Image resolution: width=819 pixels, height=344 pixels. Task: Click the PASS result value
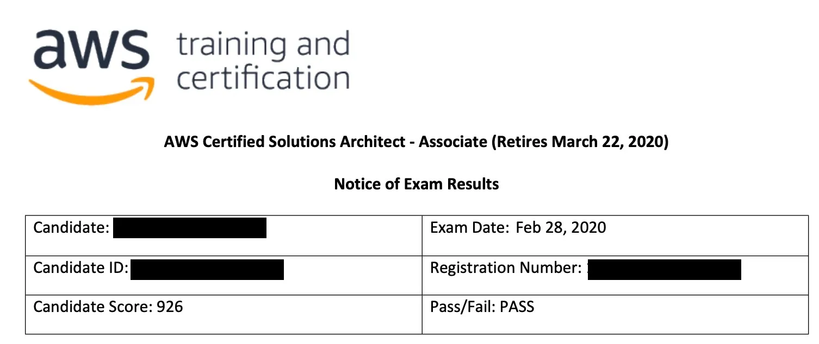coord(517,307)
